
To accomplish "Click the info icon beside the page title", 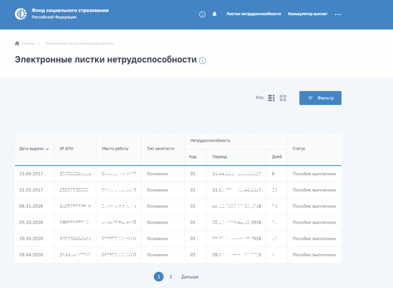I will point(201,61).
